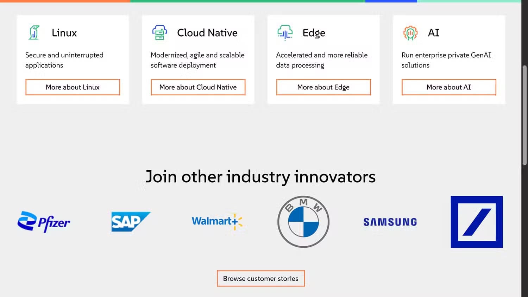This screenshot has width=528, height=297.
Task: Click Browse customer stories button
Action: [x=261, y=279]
